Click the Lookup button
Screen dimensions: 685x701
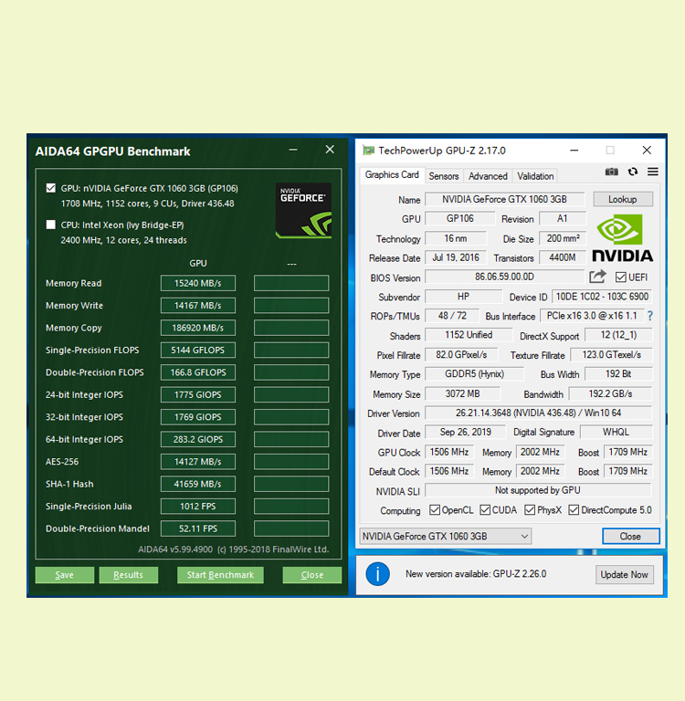pyautogui.click(x=623, y=199)
